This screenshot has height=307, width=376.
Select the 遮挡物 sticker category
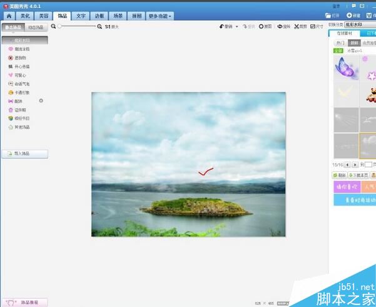click(18, 58)
